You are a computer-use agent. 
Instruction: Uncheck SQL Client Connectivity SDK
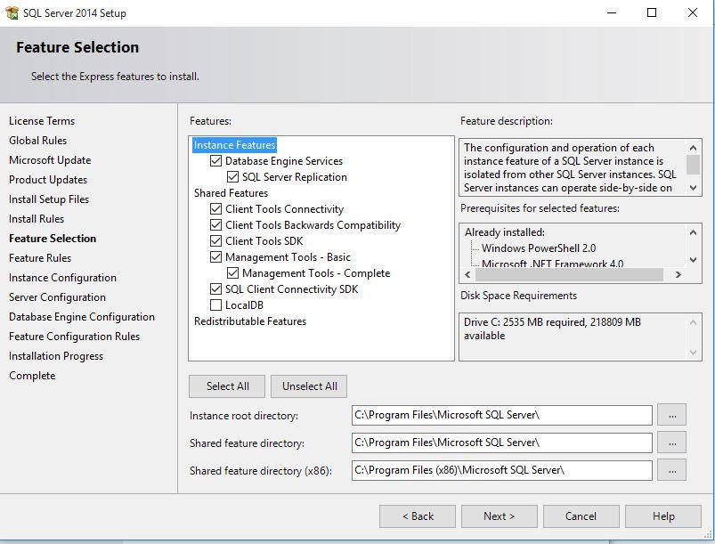point(215,289)
